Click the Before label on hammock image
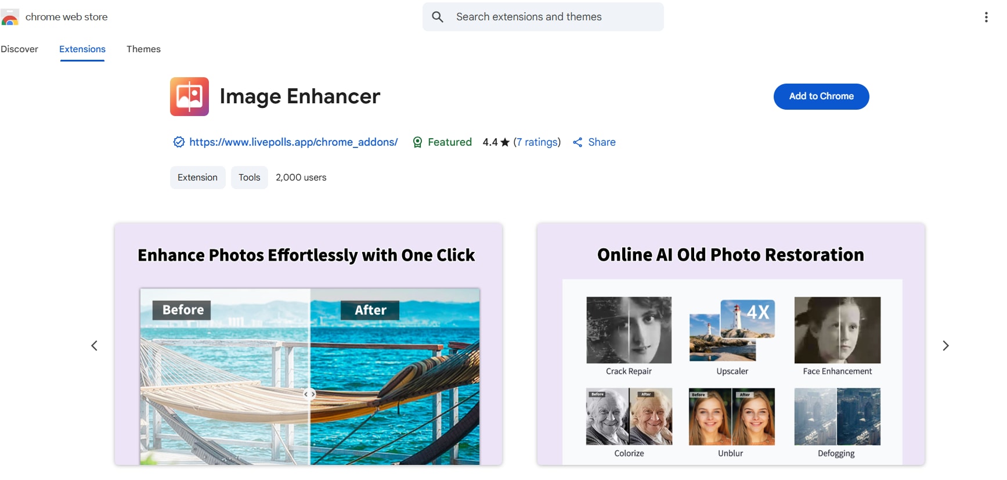Image resolution: width=1007 pixels, height=480 pixels. (x=182, y=310)
